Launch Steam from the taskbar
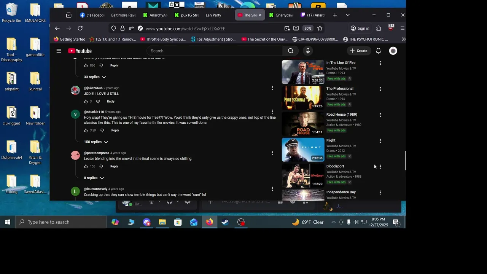 [225, 222]
